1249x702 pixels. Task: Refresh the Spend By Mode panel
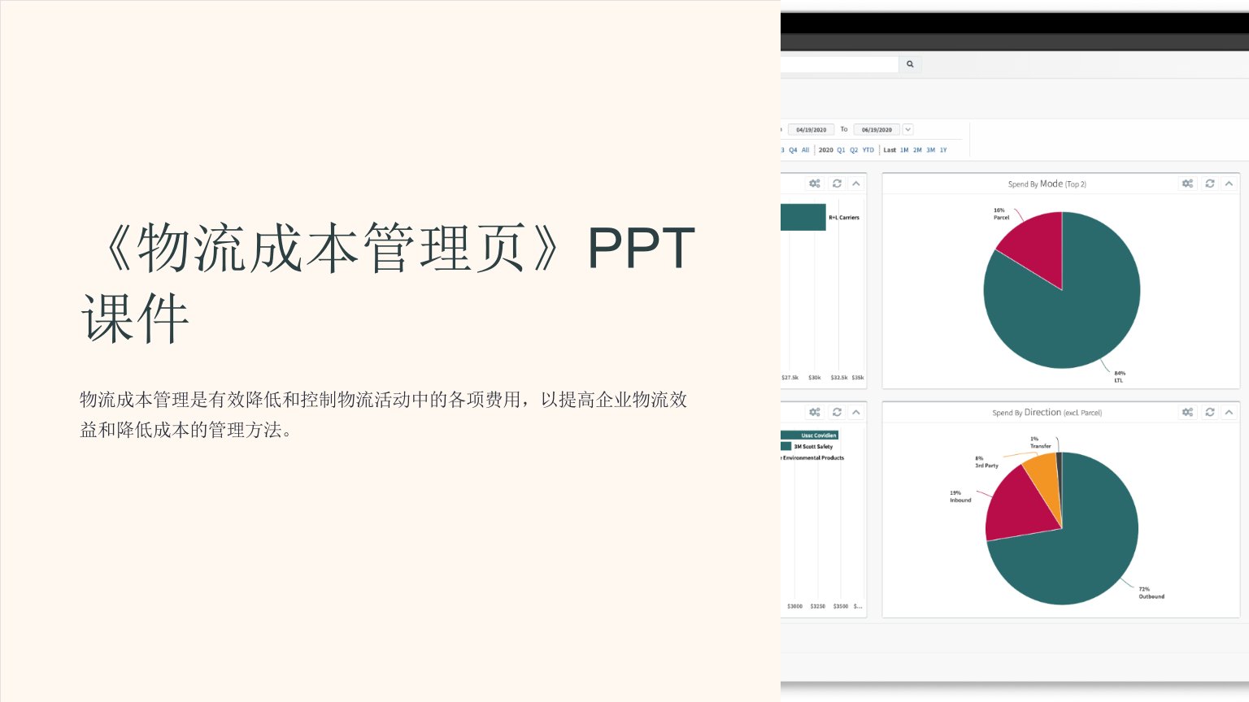[x=1210, y=184]
